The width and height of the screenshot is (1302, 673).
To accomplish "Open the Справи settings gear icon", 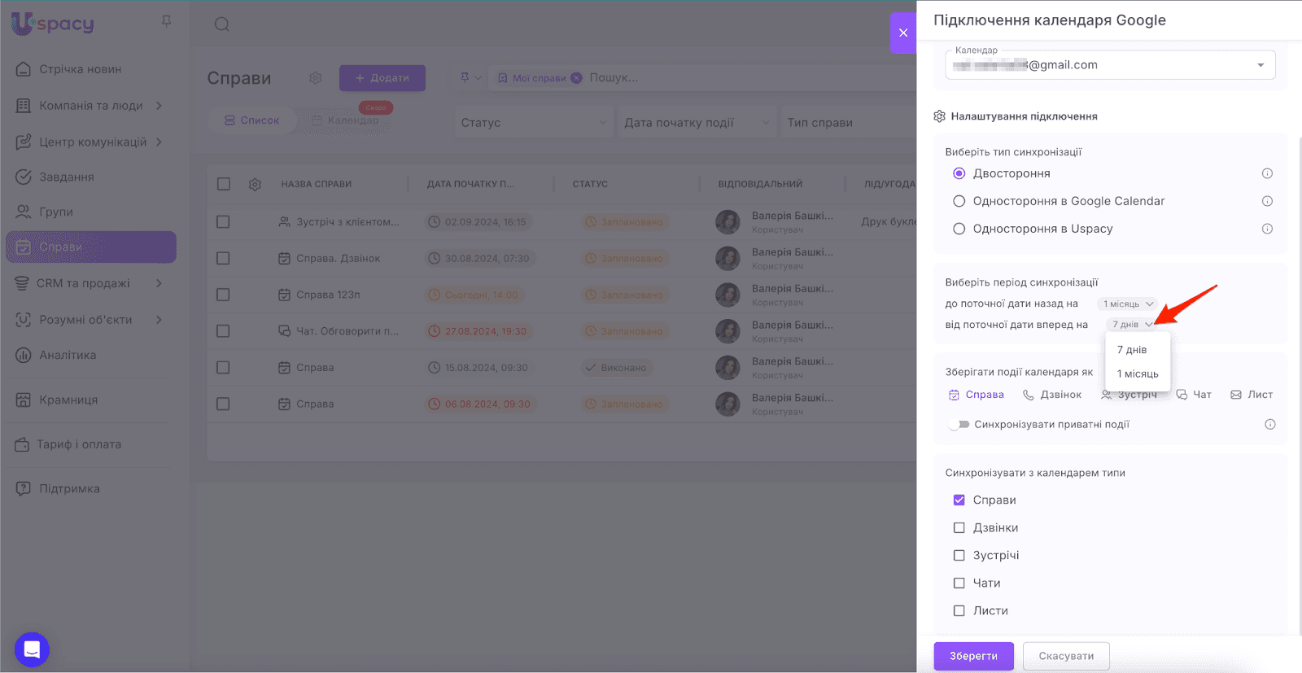I will click(x=315, y=78).
